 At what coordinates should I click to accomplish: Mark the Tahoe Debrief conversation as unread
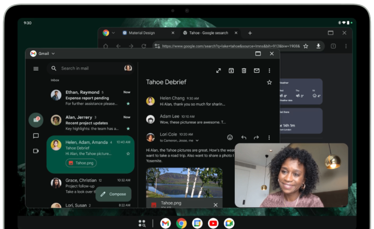click(257, 71)
